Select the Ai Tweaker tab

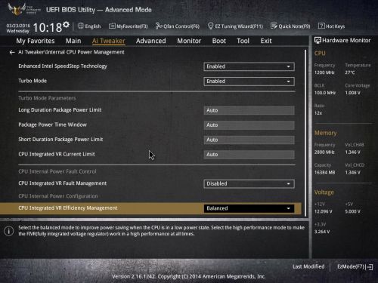(x=109, y=41)
